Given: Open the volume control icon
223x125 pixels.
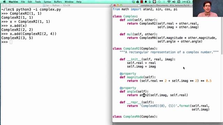Looking at the screenshot, I should pyautogui.click(x=174, y=2).
